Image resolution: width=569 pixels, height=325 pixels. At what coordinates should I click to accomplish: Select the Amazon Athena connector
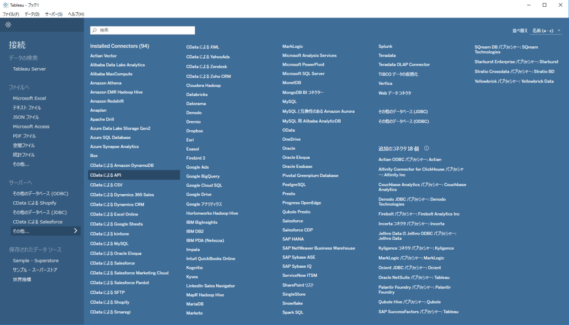(x=106, y=83)
